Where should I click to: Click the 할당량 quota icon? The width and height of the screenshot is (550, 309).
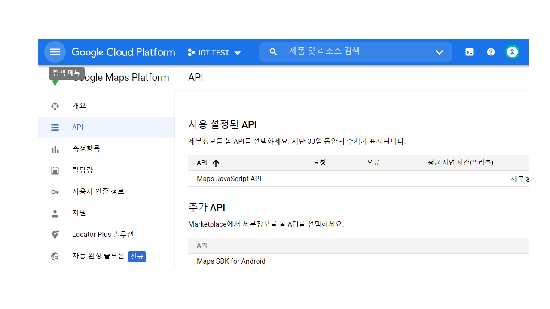click(55, 170)
